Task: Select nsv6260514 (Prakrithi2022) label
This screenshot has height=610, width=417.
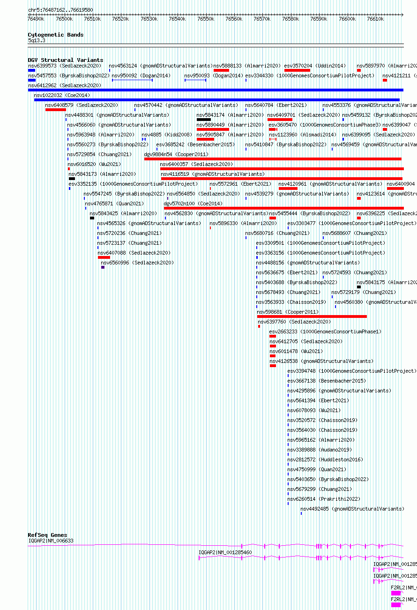Action: click(324, 499)
